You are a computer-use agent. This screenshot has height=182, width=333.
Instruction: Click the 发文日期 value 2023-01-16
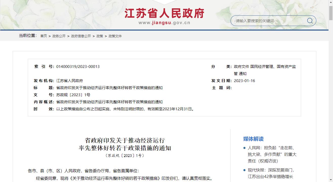[x=244, y=81]
